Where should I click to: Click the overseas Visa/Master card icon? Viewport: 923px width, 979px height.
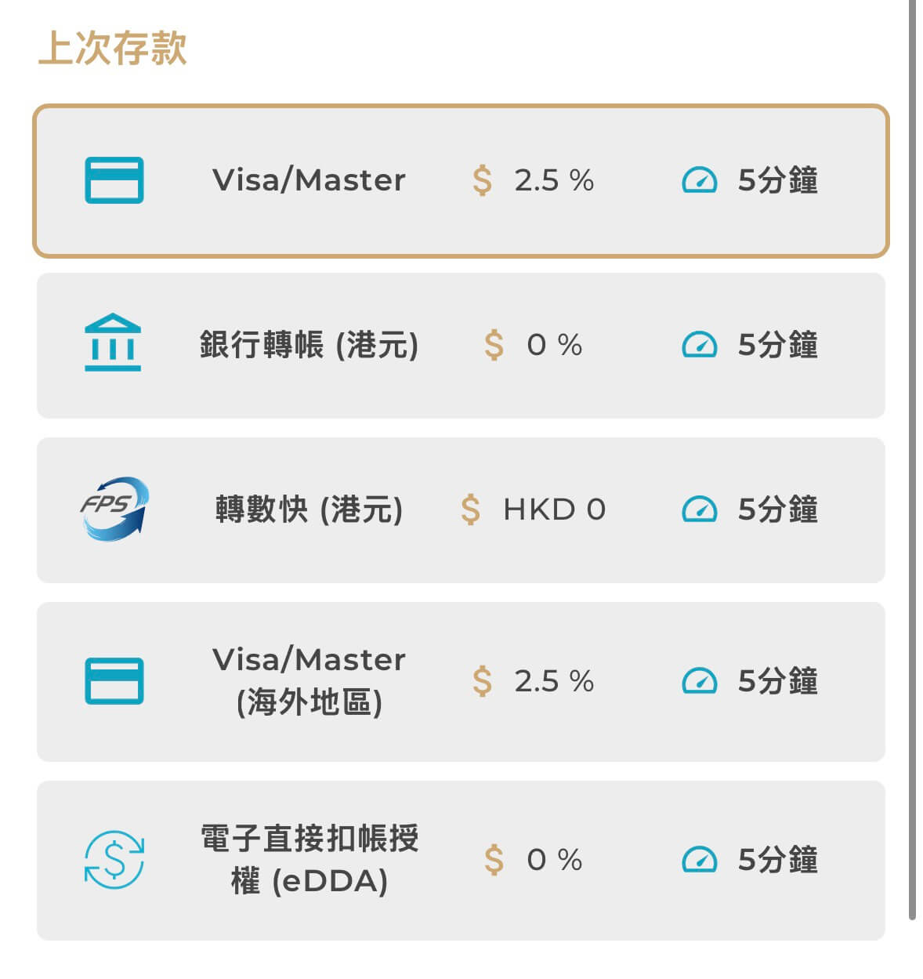pos(114,680)
